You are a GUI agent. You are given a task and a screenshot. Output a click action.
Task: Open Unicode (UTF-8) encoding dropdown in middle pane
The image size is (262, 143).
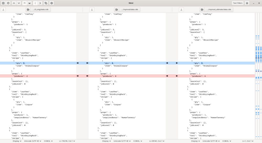coord(122,141)
